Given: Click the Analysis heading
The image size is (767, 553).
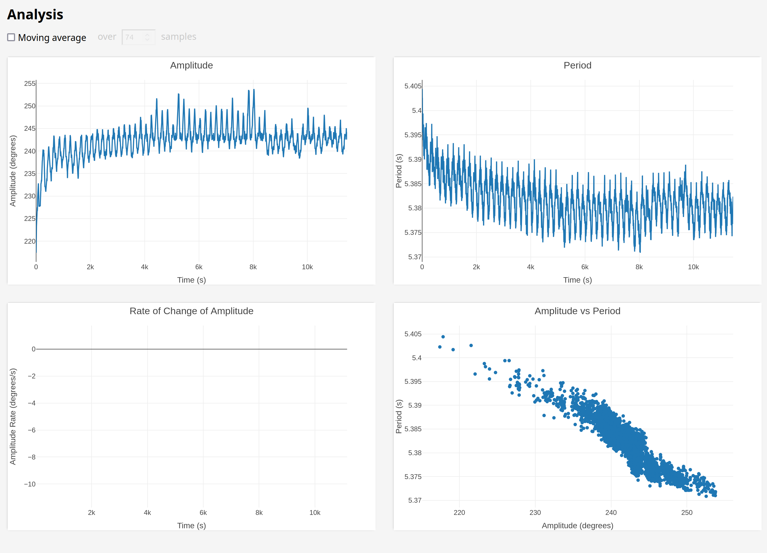Looking at the screenshot, I should coord(35,15).
